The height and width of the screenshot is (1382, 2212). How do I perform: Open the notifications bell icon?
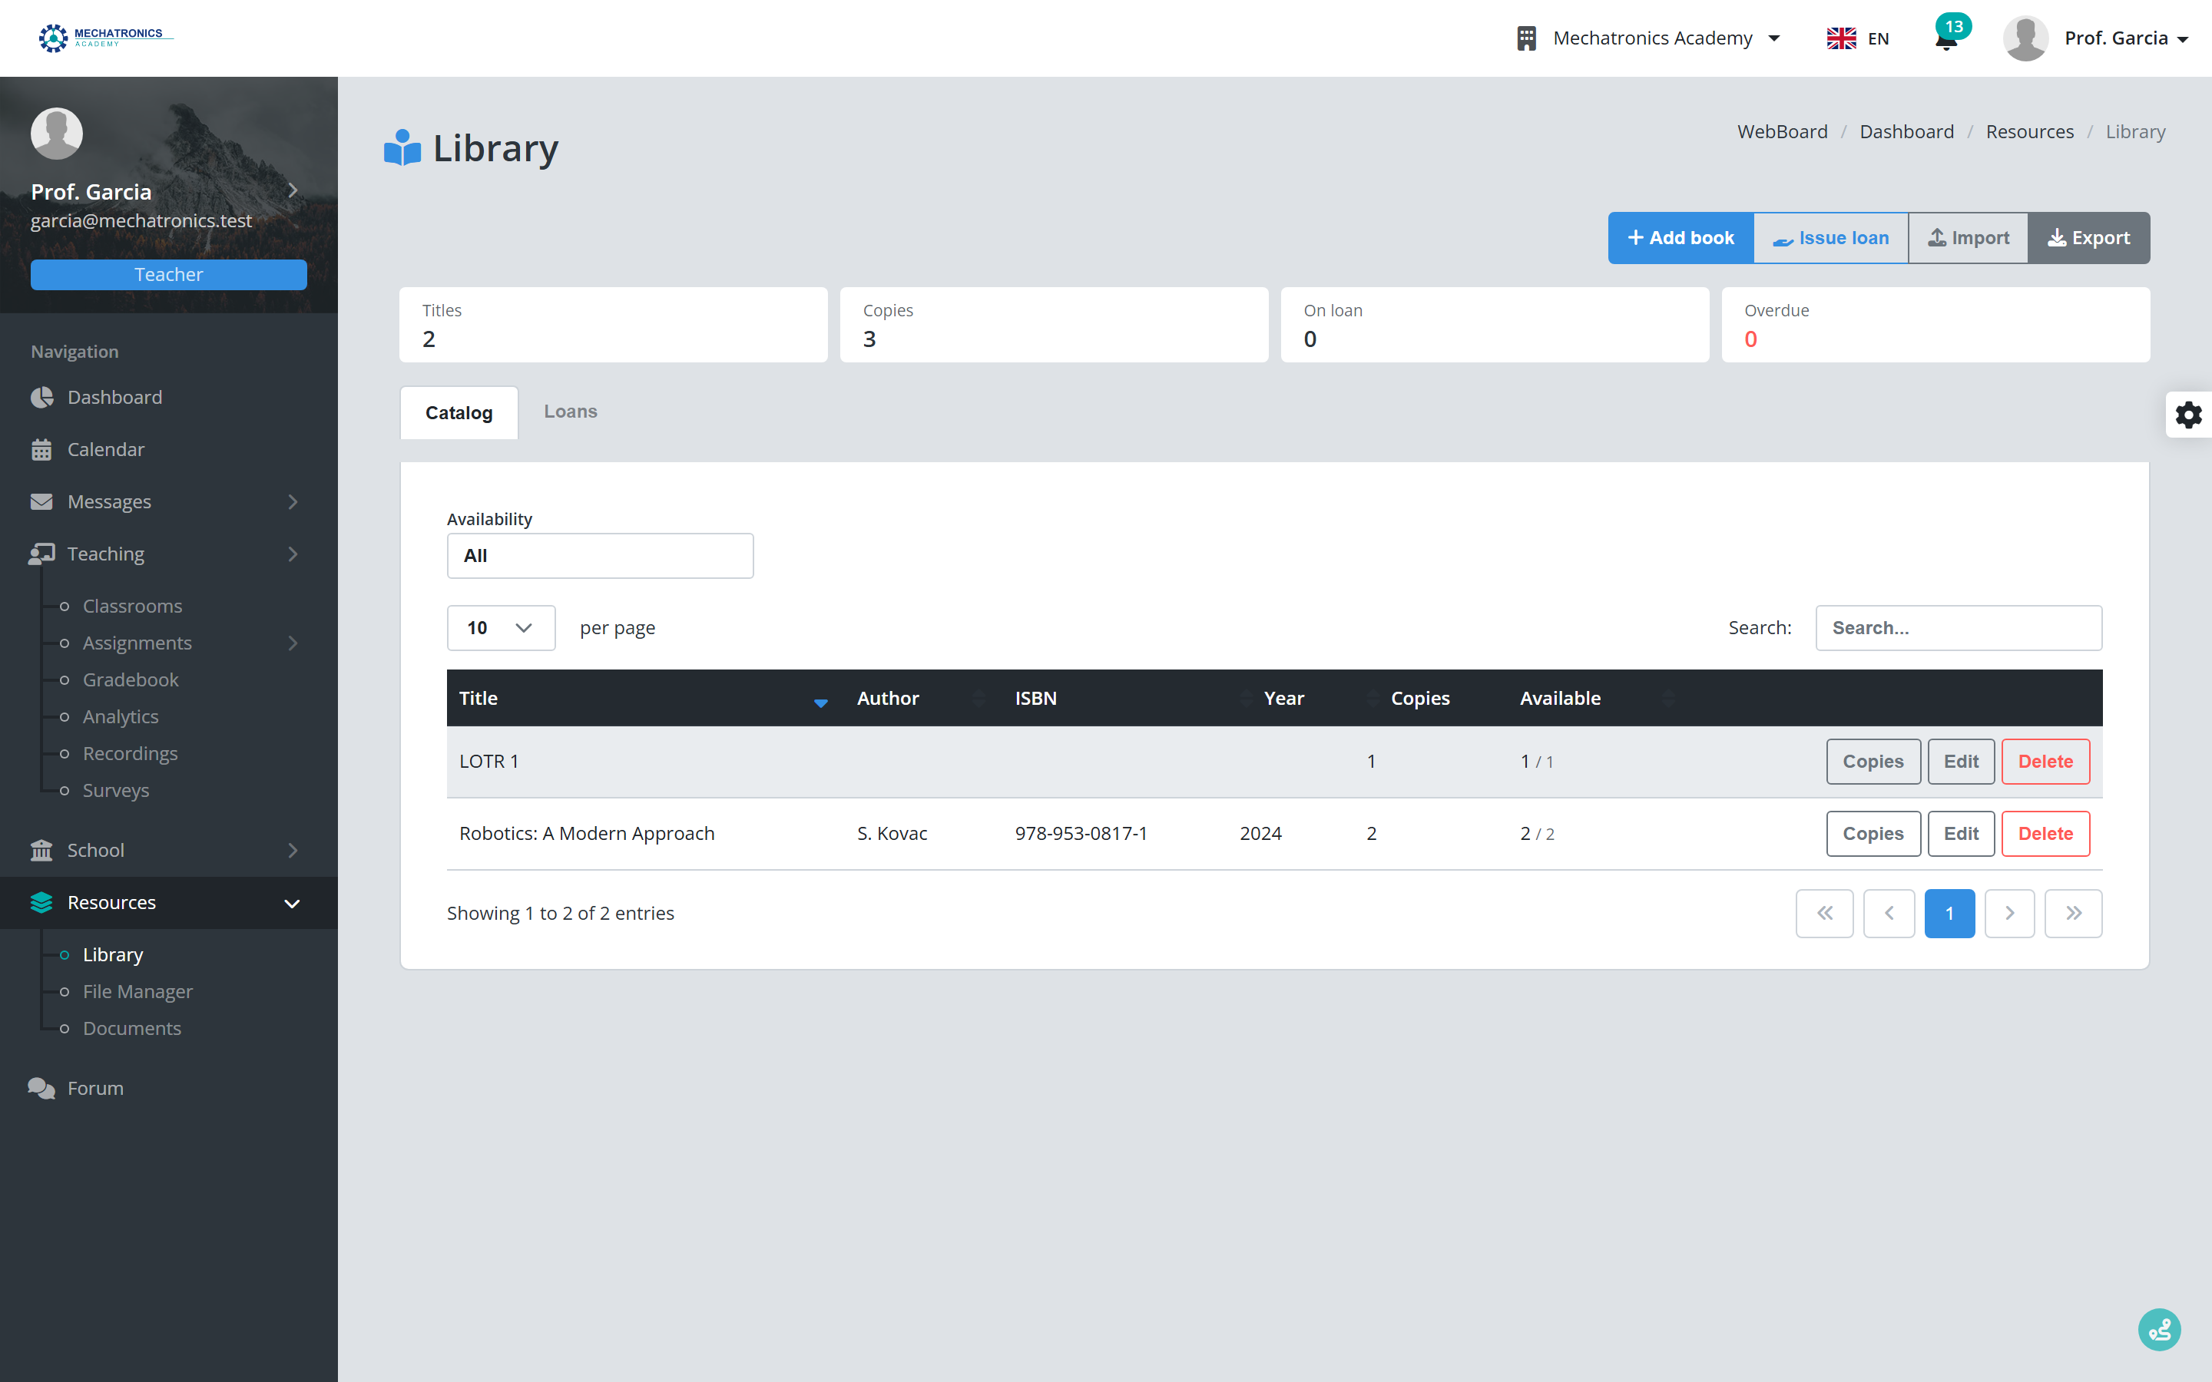point(1946,39)
